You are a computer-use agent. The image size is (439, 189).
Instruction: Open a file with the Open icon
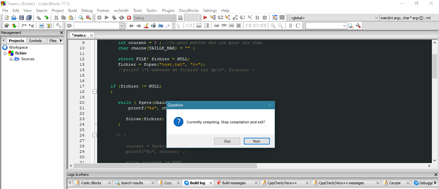tap(14, 17)
